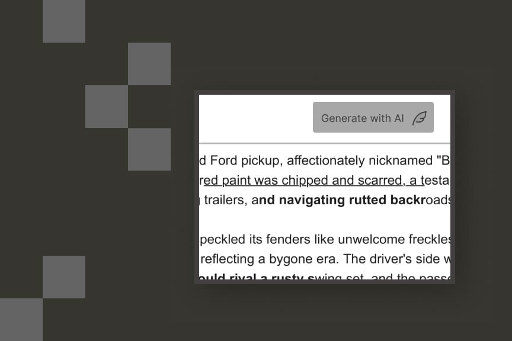
Task: Click the feather icon on the AI button
Action: tap(420, 118)
